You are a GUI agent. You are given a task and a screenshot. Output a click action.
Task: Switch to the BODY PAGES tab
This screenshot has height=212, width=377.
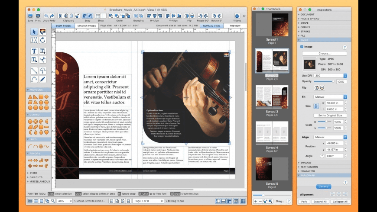[x=63, y=26]
